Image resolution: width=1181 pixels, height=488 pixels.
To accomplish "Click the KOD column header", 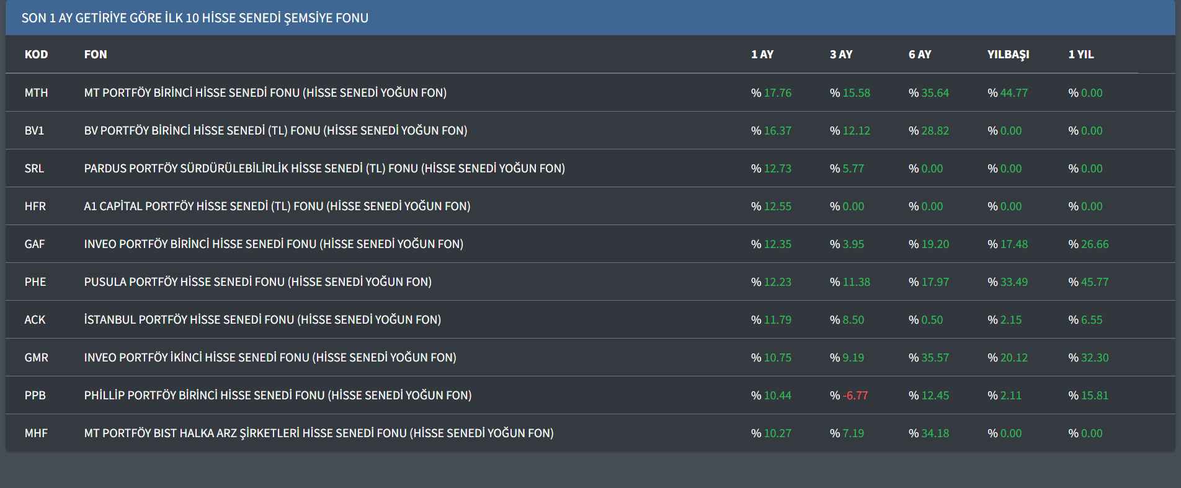I will click(x=36, y=55).
